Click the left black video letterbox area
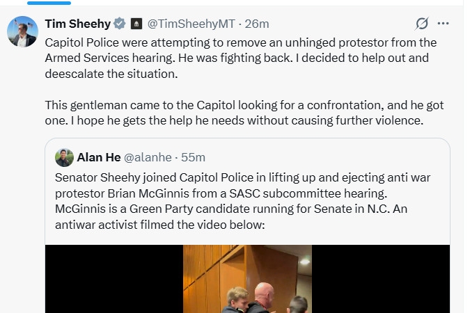 111,278
